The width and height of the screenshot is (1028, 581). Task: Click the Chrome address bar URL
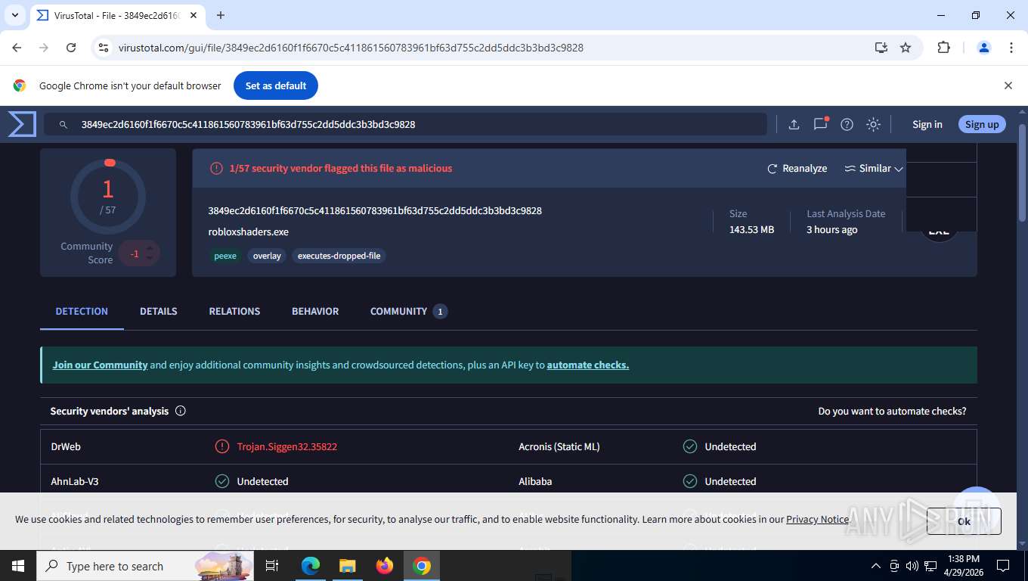[351, 48]
